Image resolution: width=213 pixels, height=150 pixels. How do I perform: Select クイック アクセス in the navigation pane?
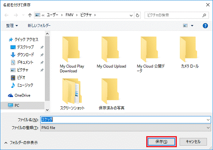23,40
